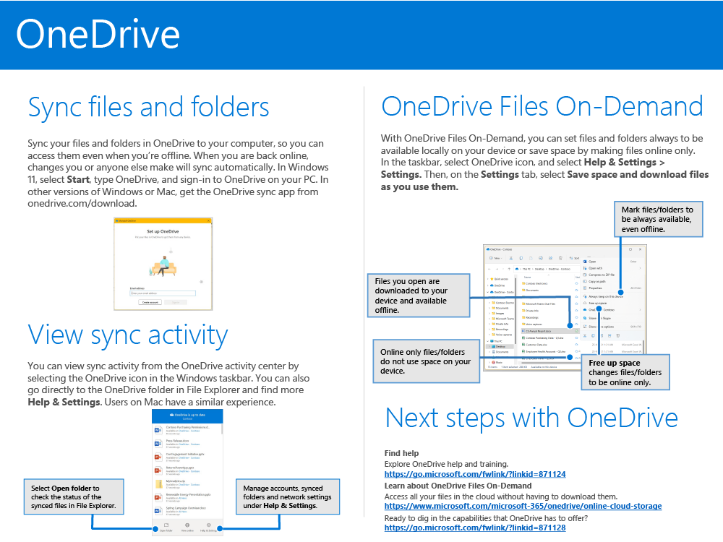Screen dimensions: 723x542
Task: Click the Copy icon in the Explorer toolbar
Action: (x=521, y=258)
